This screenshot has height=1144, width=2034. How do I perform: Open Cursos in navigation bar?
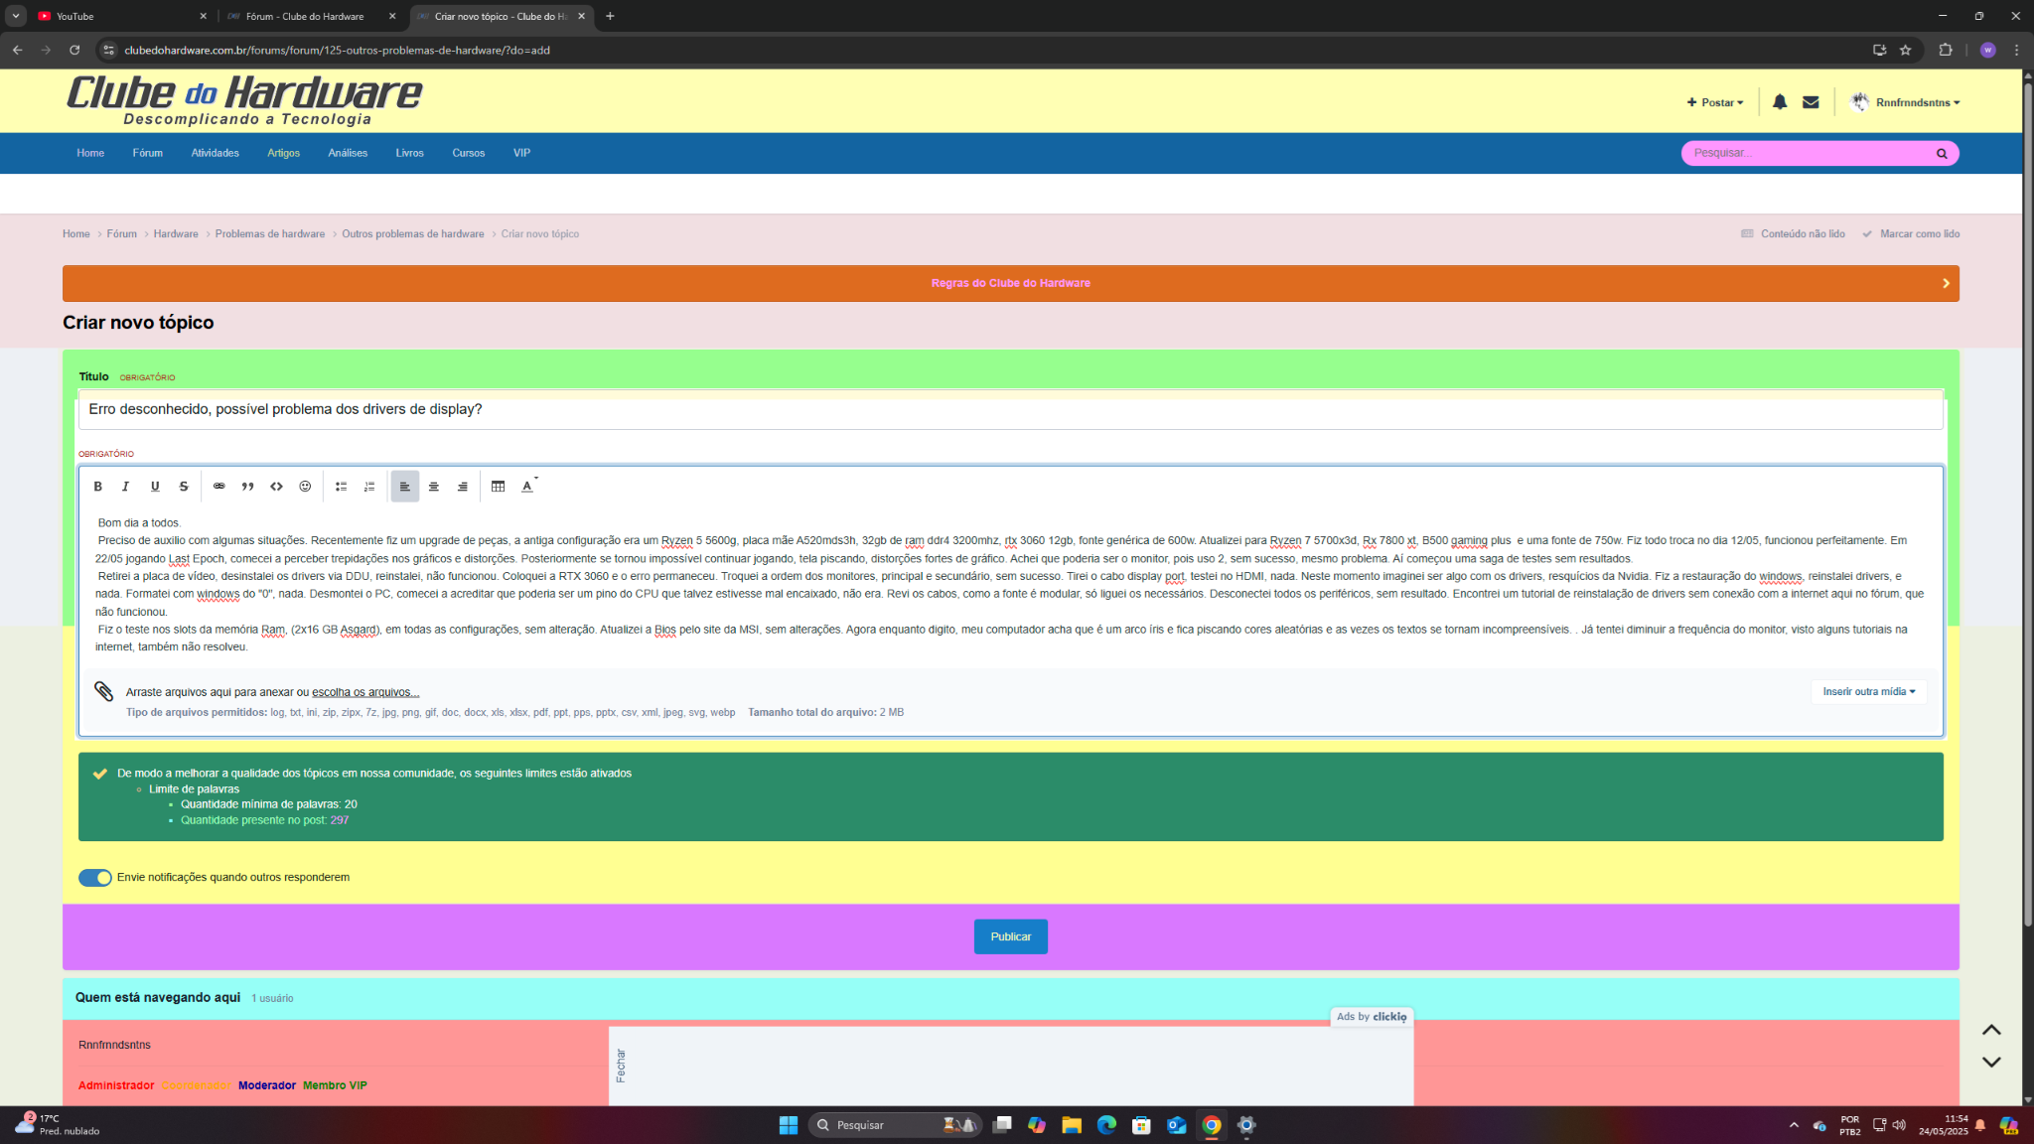point(468,153)
